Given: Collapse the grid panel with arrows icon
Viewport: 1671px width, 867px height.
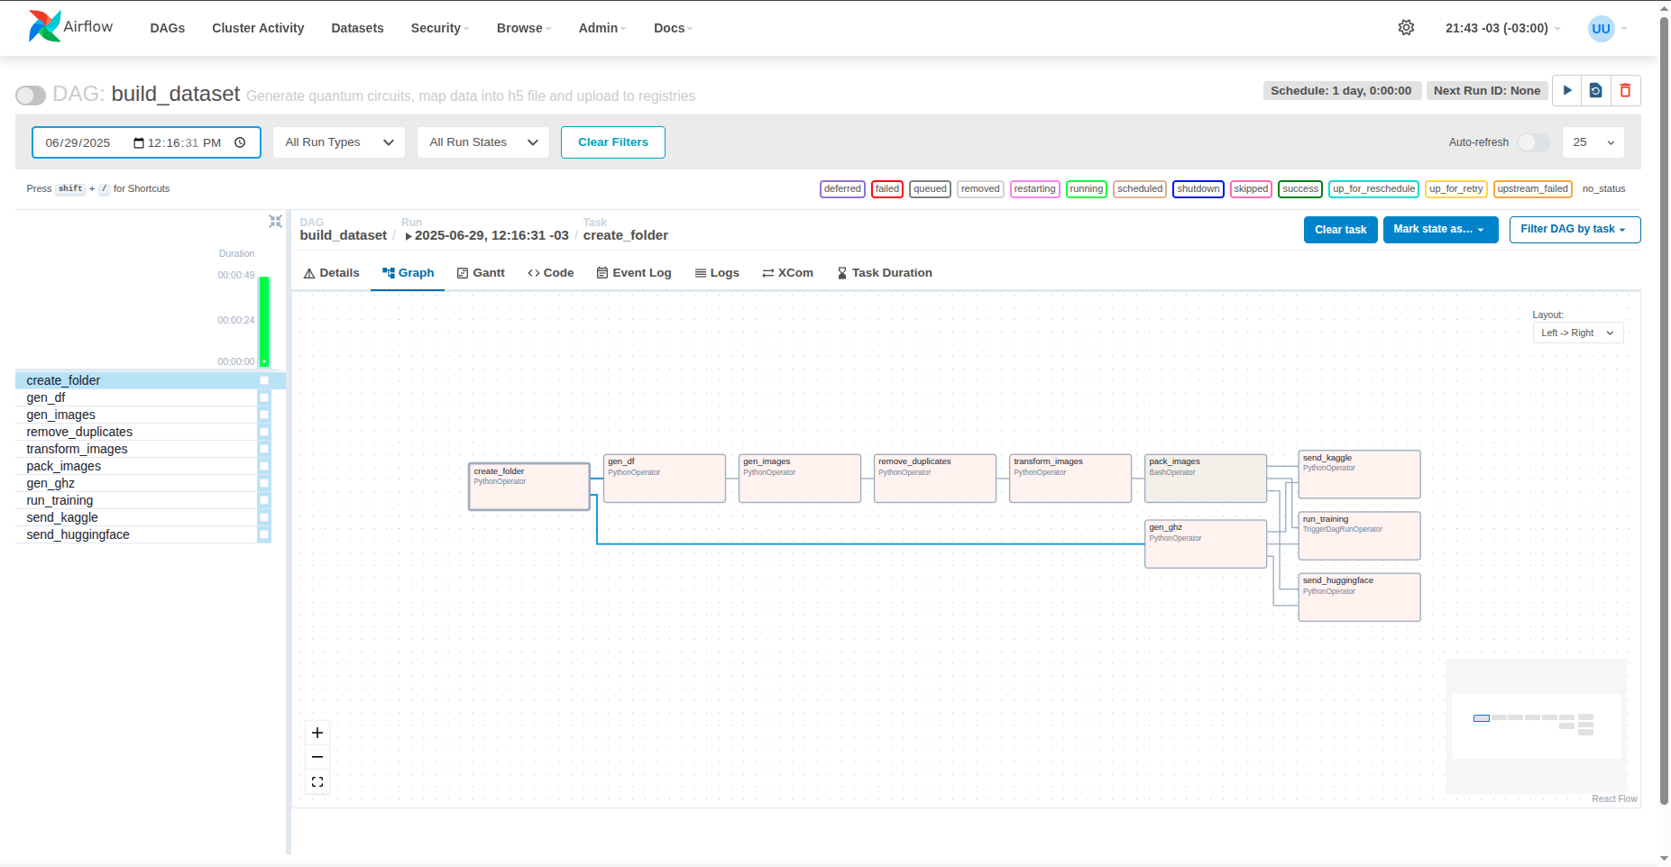Looking at the screenshot, I should click(275, 221).
